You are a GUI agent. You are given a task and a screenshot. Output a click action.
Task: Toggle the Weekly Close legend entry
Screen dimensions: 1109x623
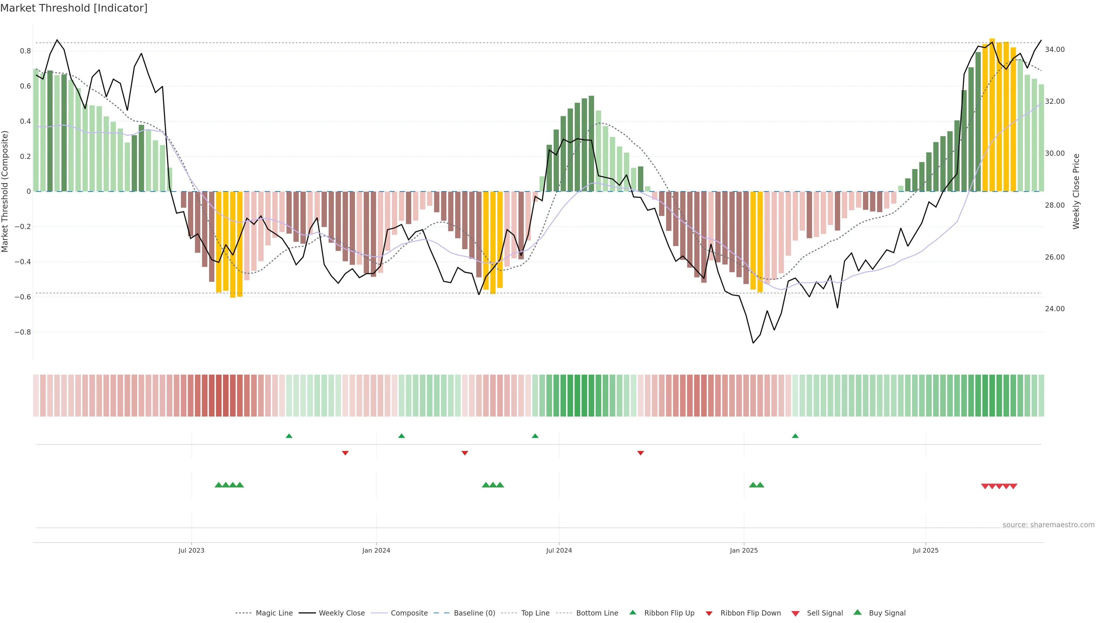(x=341, y=613)
